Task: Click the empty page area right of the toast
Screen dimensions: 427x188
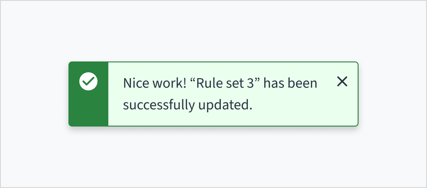Action: coord(392,94)
